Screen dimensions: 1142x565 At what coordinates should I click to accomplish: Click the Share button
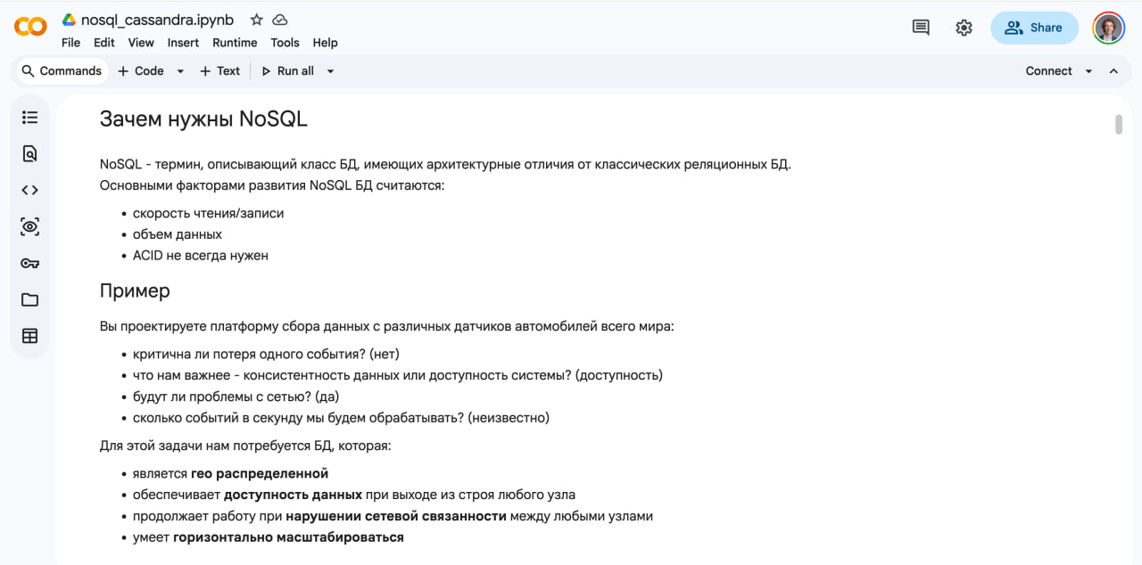pos(1034,28)
